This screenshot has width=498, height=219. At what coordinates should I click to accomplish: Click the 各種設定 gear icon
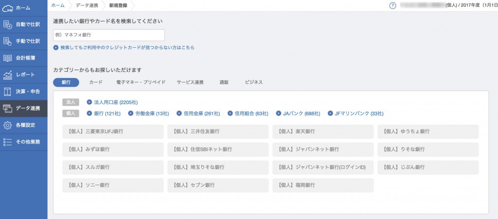point(8,125)
